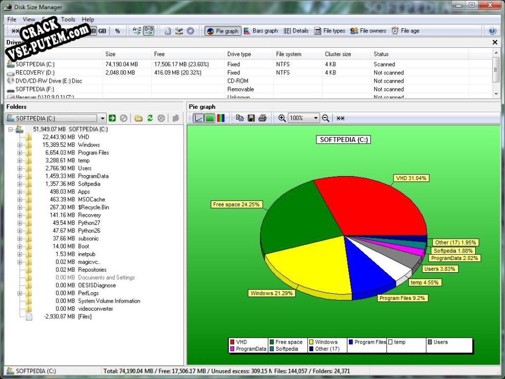The width and height of the screenshot is (505, 379).
Task: Open settings with the gear icon
Action: tap(191, 31)
